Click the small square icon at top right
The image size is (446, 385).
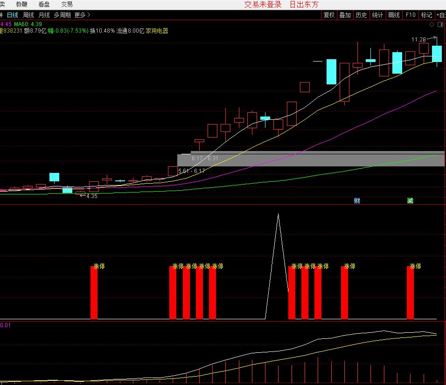(x=440, y=24)
